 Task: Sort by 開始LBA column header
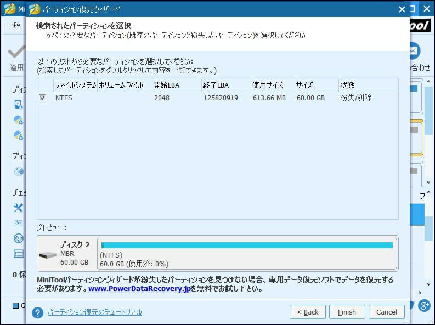pos(177,85)
